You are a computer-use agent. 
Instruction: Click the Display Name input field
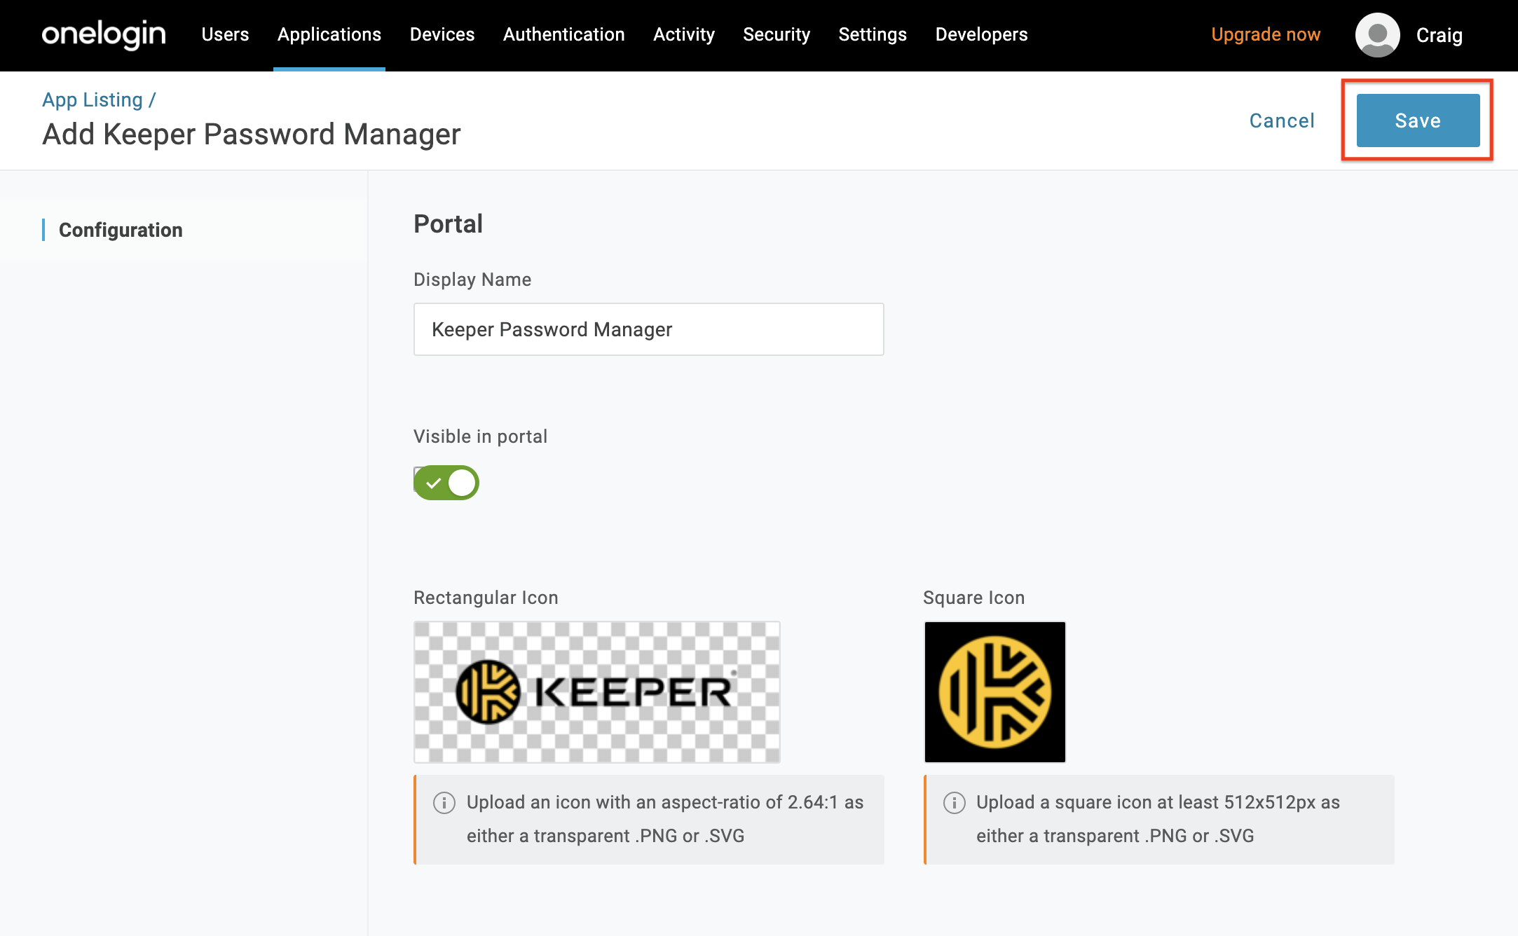click(x=649, y=329)
